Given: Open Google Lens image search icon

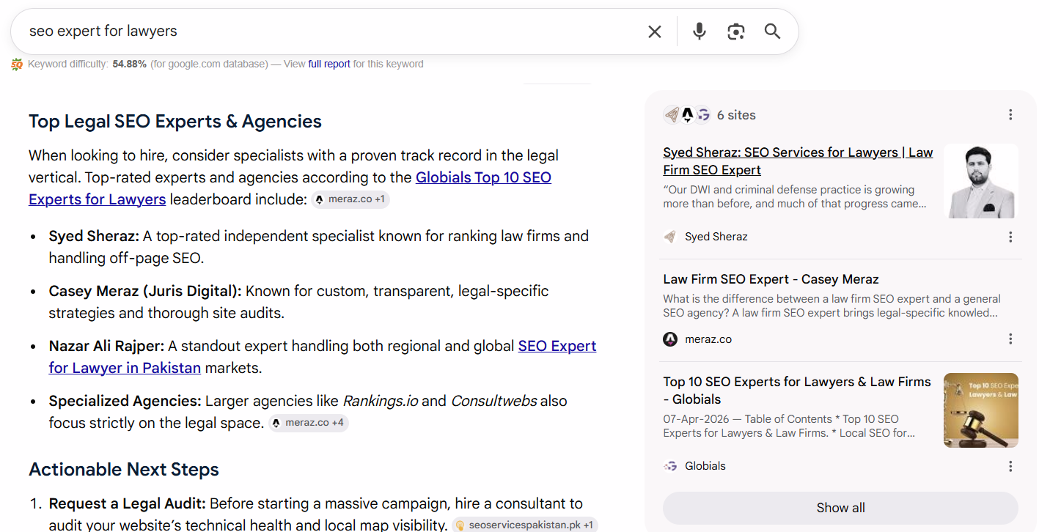Looking at the screenshot, I should 736,32.
